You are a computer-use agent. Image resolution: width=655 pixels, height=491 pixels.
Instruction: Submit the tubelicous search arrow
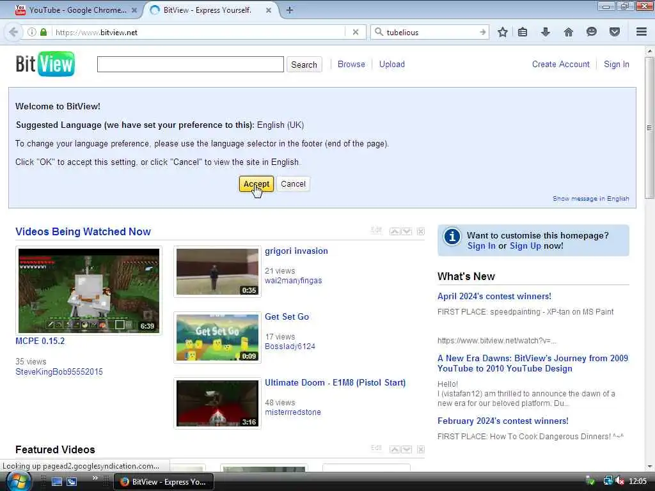coord(482,32)
